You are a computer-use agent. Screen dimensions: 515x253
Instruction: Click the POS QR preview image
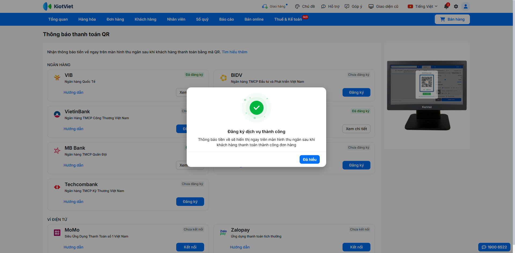427,96
